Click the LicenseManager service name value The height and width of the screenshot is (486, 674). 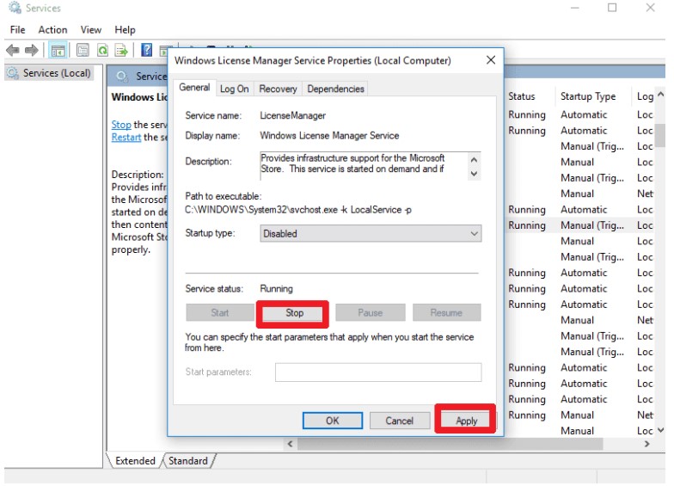pos(292,115)
